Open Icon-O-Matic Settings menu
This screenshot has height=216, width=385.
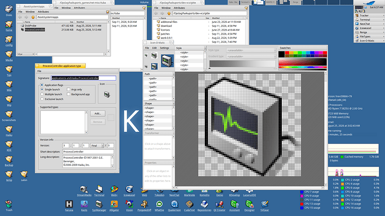[165, 48]
